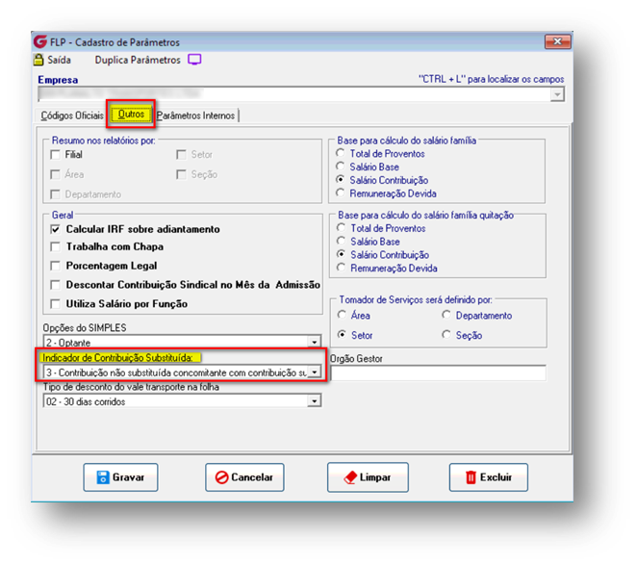The image size is (636, 565).
Task: Select Salário Contribuição for salário família quitação
Action: tap(342, 254)
